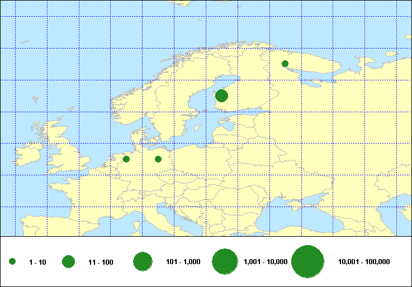Click the large green marker in Finland
412x287 pixels.
point(221,95)
